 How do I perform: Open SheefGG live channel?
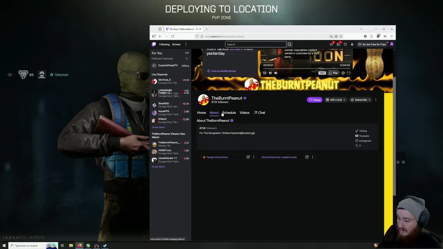click(170, 105)
